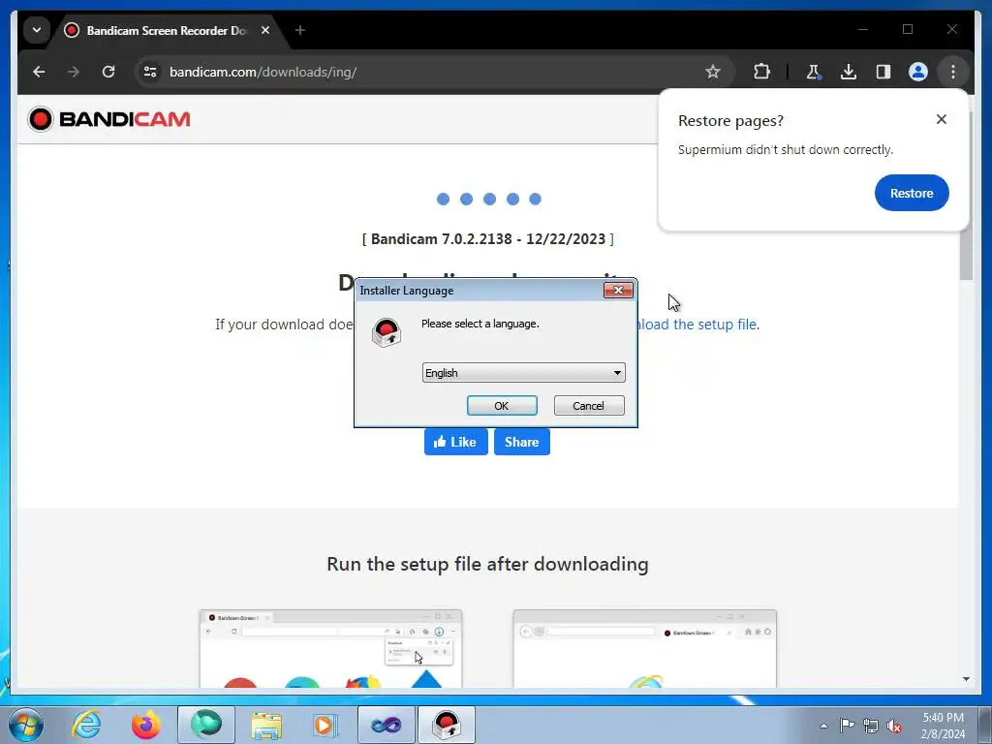Select the Bandicam Screen Recorder tab
The width and height of the screenshot is (992, 744).
pos(166,30)
